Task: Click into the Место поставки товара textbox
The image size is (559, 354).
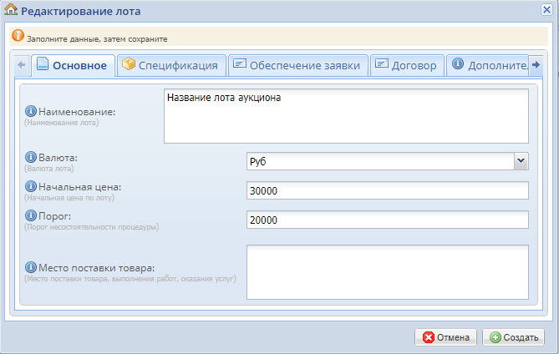Action: pyautogui.click(x=388, y=271)
